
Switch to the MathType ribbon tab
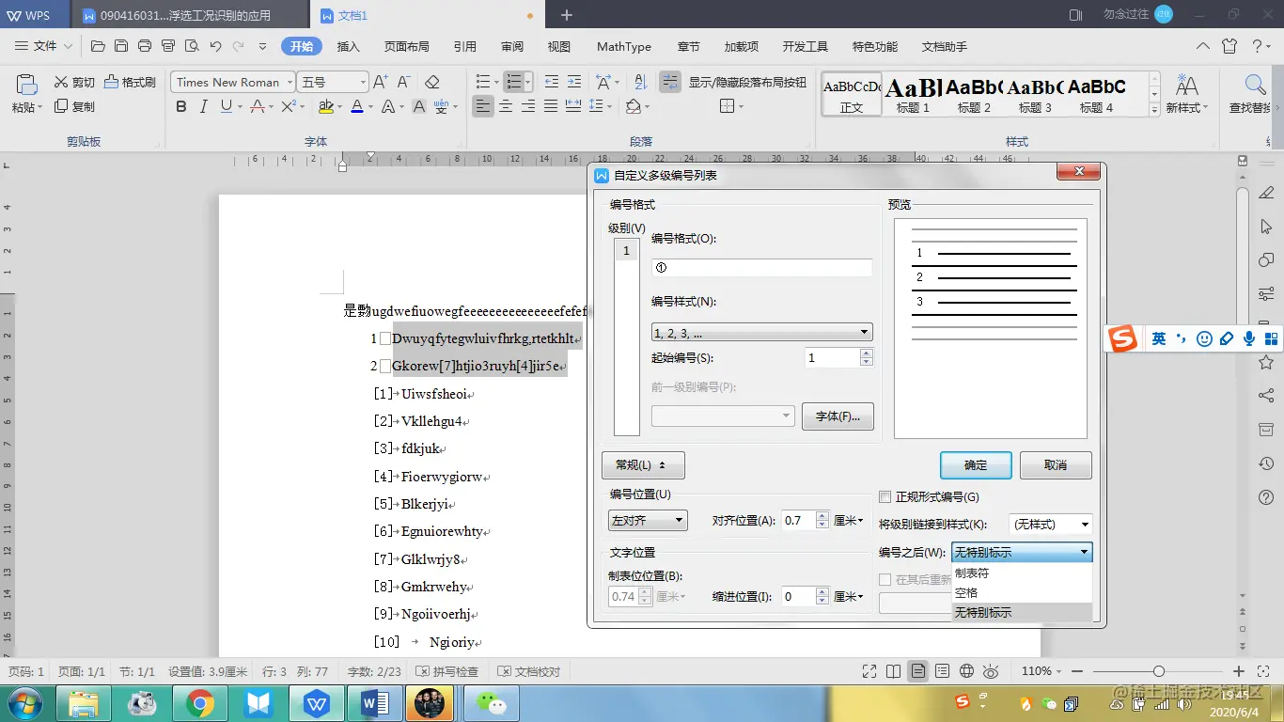point(623,45)
